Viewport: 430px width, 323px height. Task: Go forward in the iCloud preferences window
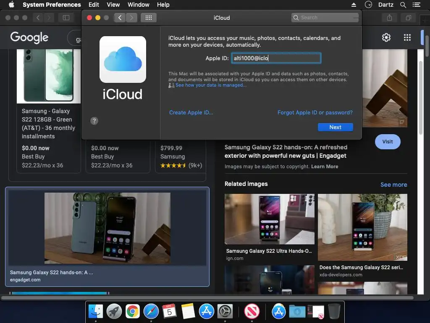[131, 18]
